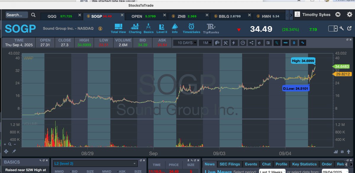355x173 pixels.
Task: Select the Events tab
Action: coord(251,164)
